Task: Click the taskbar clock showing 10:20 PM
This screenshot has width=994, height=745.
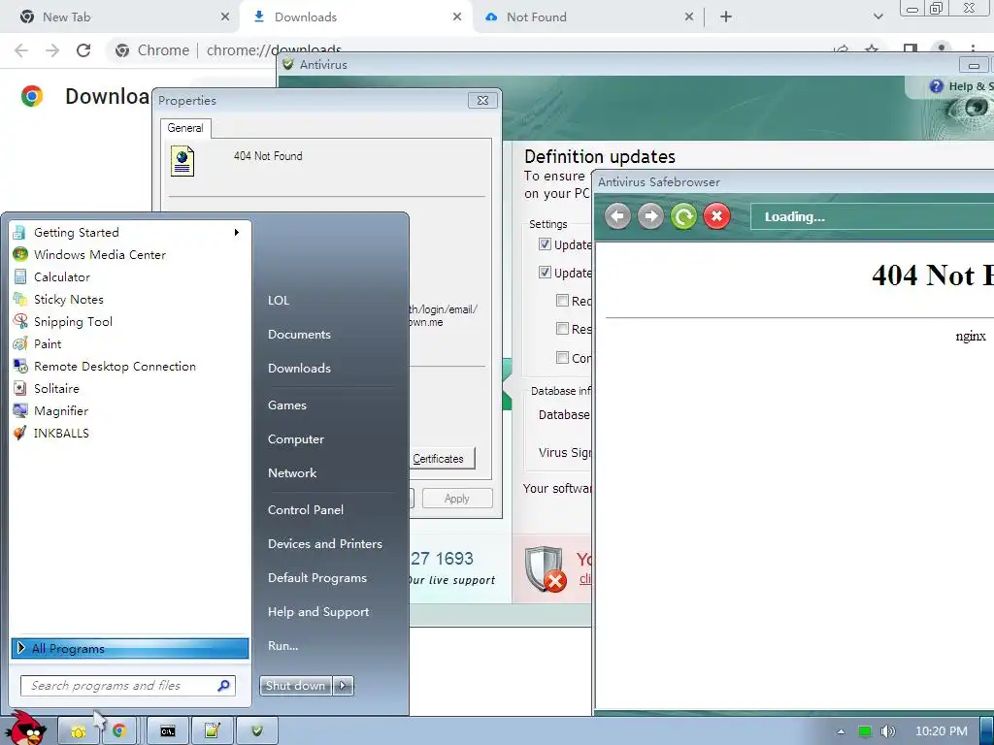Action: (942, 731)
